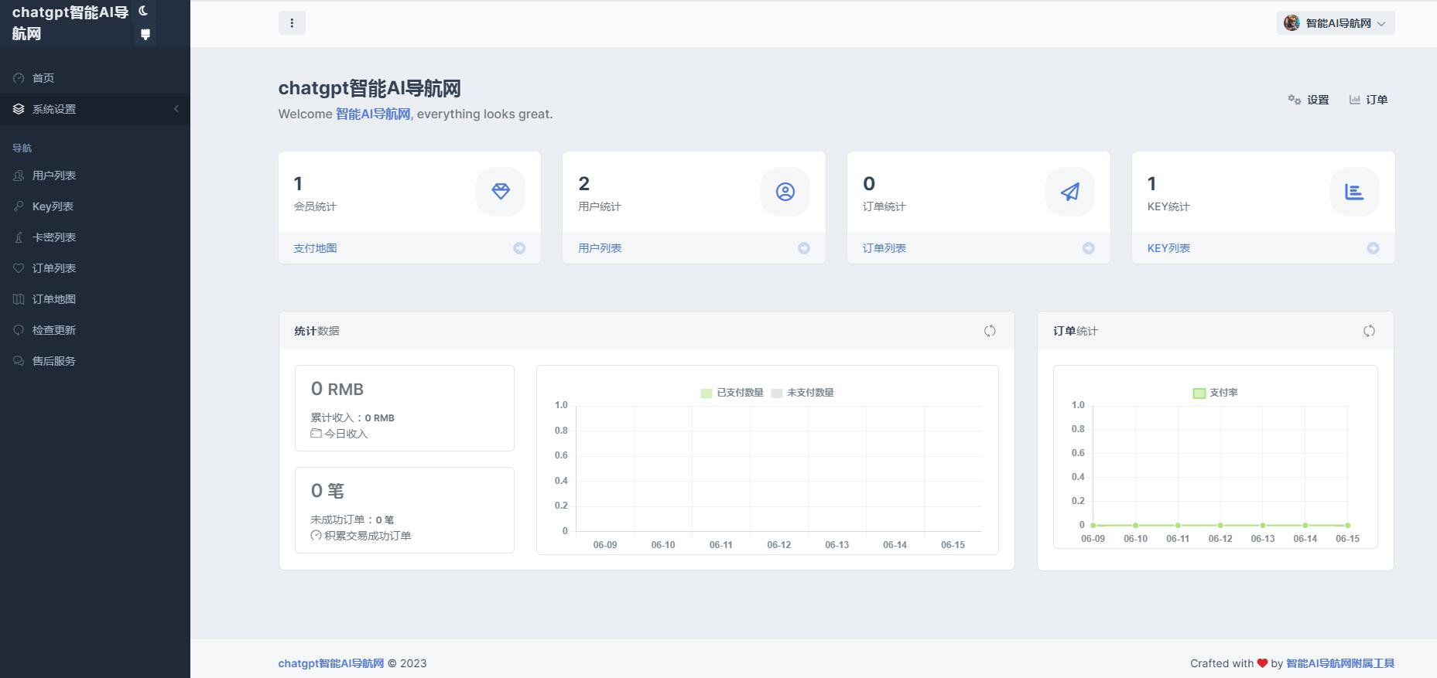Open 用户列表 in sidebar
The height and width of the screenshot is (678, 1437).
tap(95, 175)
